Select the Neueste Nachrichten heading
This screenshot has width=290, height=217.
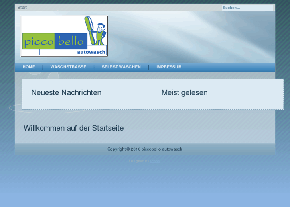pyautogui.click(x=66, y=92)
